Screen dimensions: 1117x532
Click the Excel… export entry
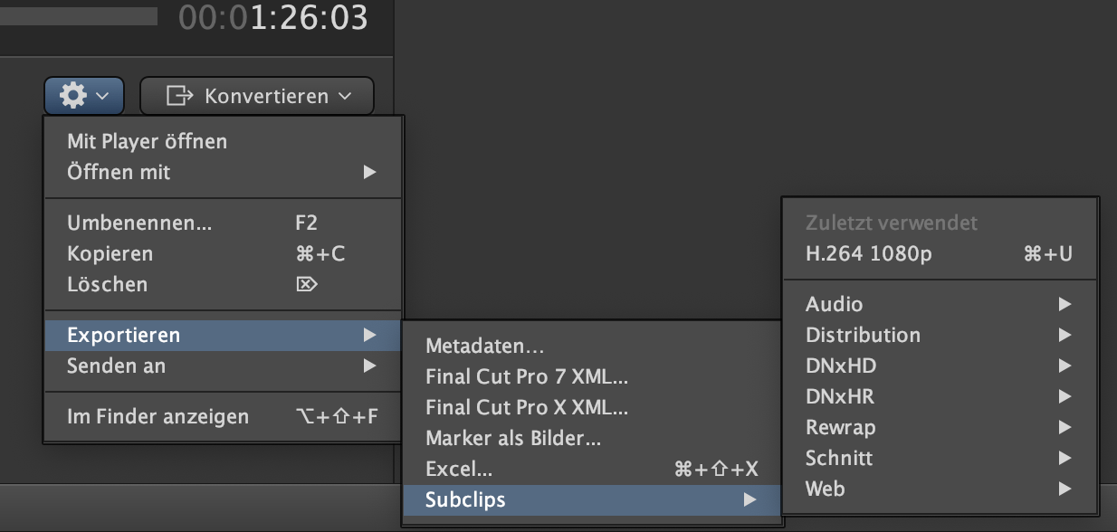[591, 469]
